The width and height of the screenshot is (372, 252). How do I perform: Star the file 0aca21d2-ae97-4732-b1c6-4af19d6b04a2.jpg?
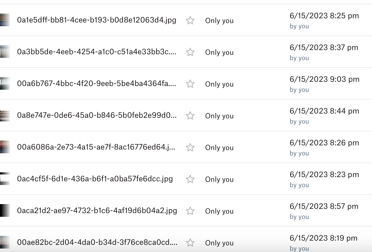point(190,211)
